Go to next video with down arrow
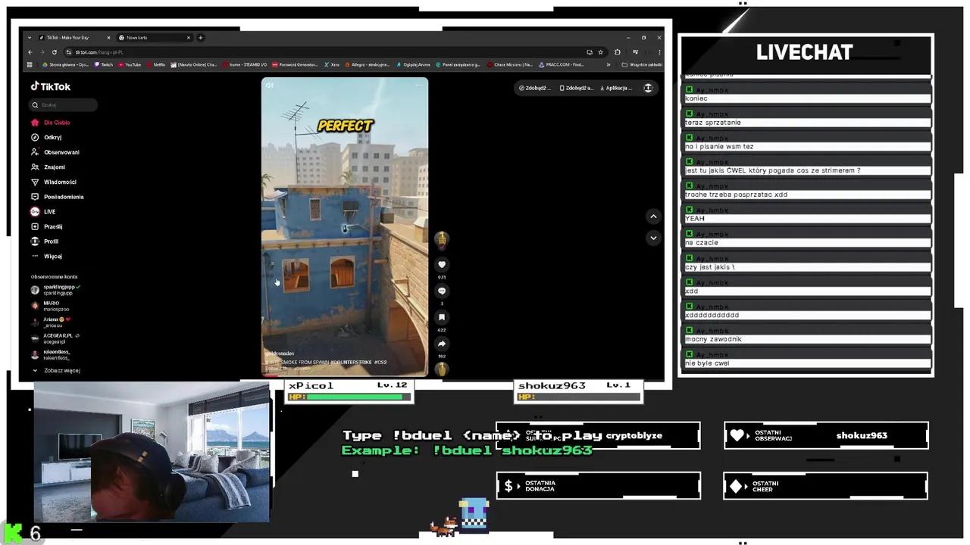Image resolution: width=970 pixels, height=545 pixels. click(x=653, y=238)
